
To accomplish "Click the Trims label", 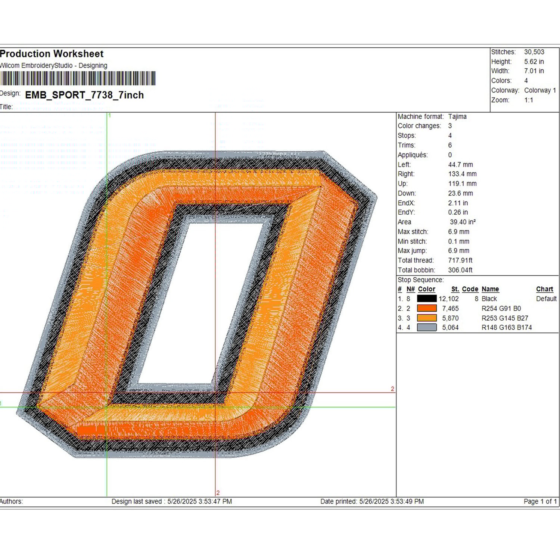I will [x=407, y=145].
